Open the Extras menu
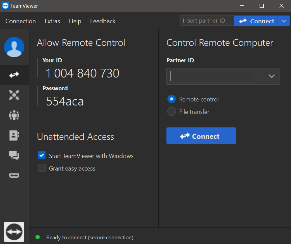The height and width of the screenshot is (244, 291). (x=52, y=21)
